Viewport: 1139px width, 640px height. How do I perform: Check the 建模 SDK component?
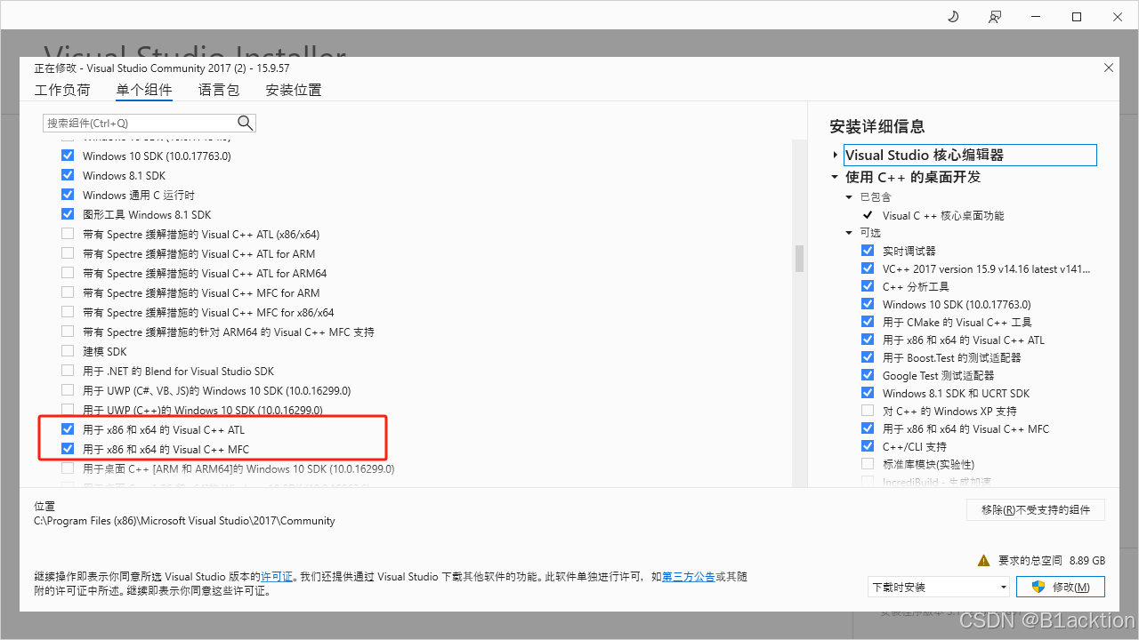tap(68, 351)
